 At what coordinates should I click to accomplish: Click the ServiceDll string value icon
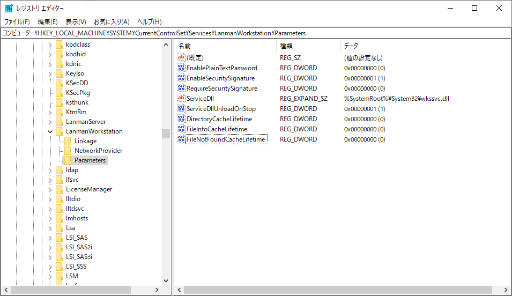coord(181,98)
